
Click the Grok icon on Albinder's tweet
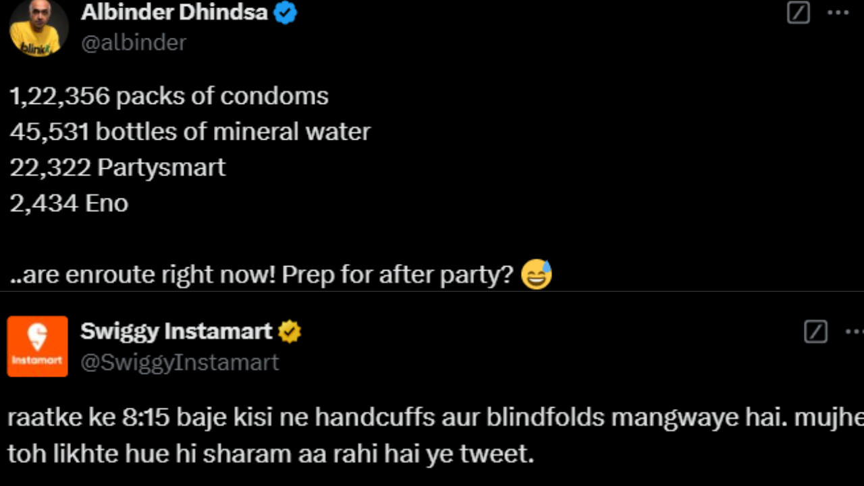pos(799,13)
